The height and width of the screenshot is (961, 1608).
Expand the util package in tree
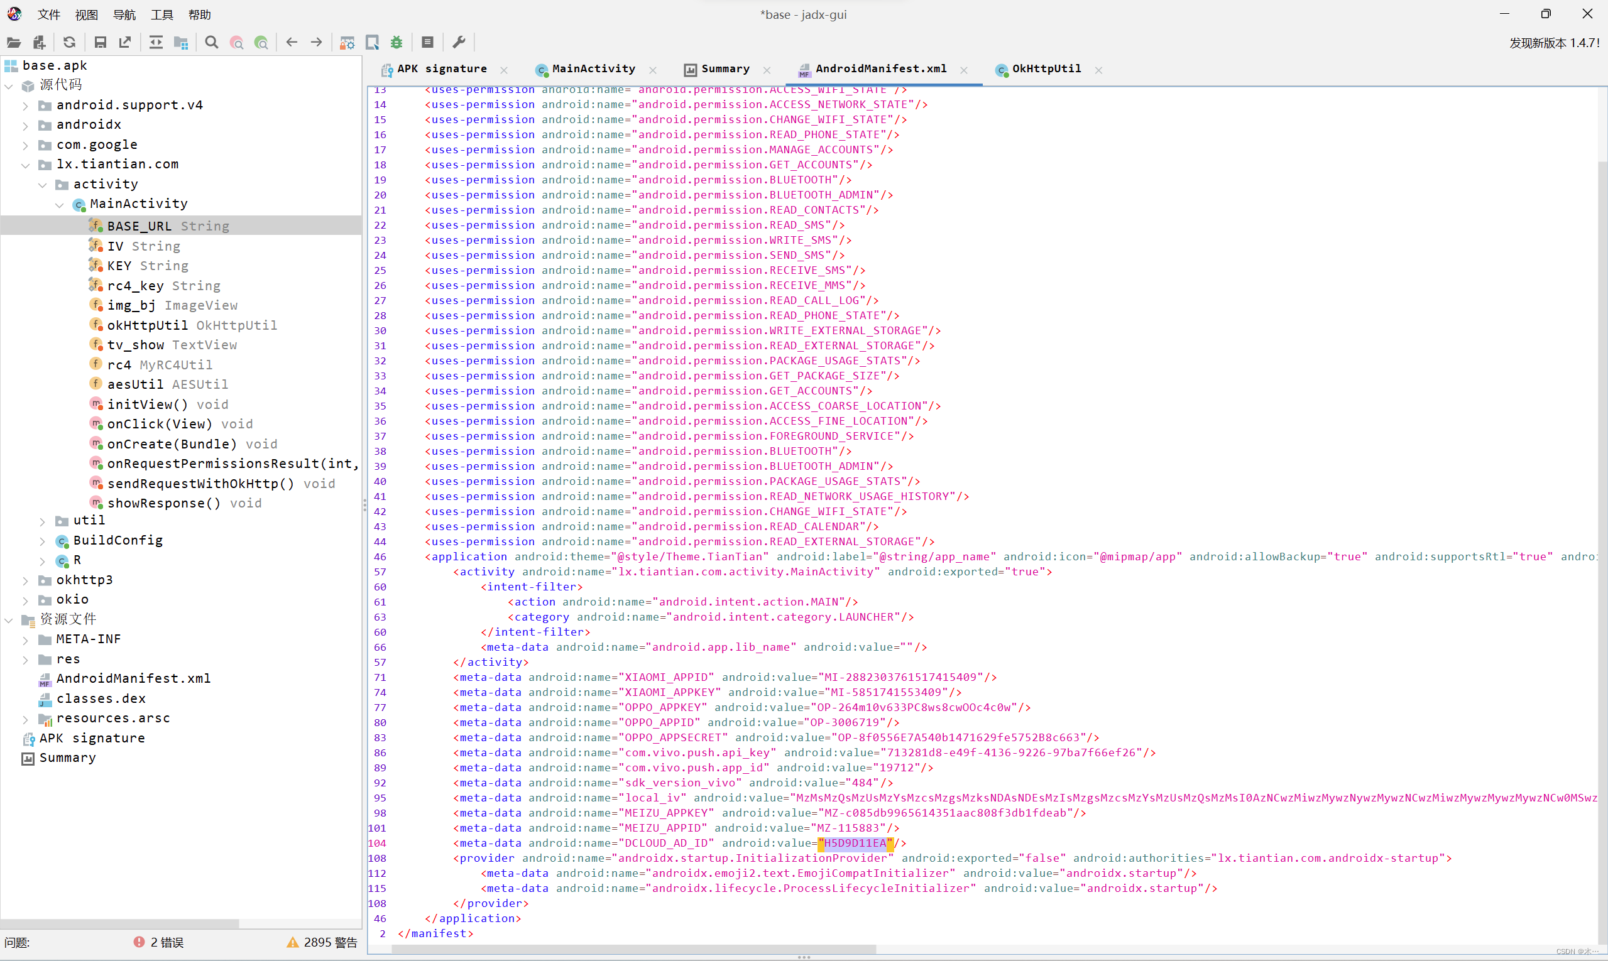[x=42, y=521]
